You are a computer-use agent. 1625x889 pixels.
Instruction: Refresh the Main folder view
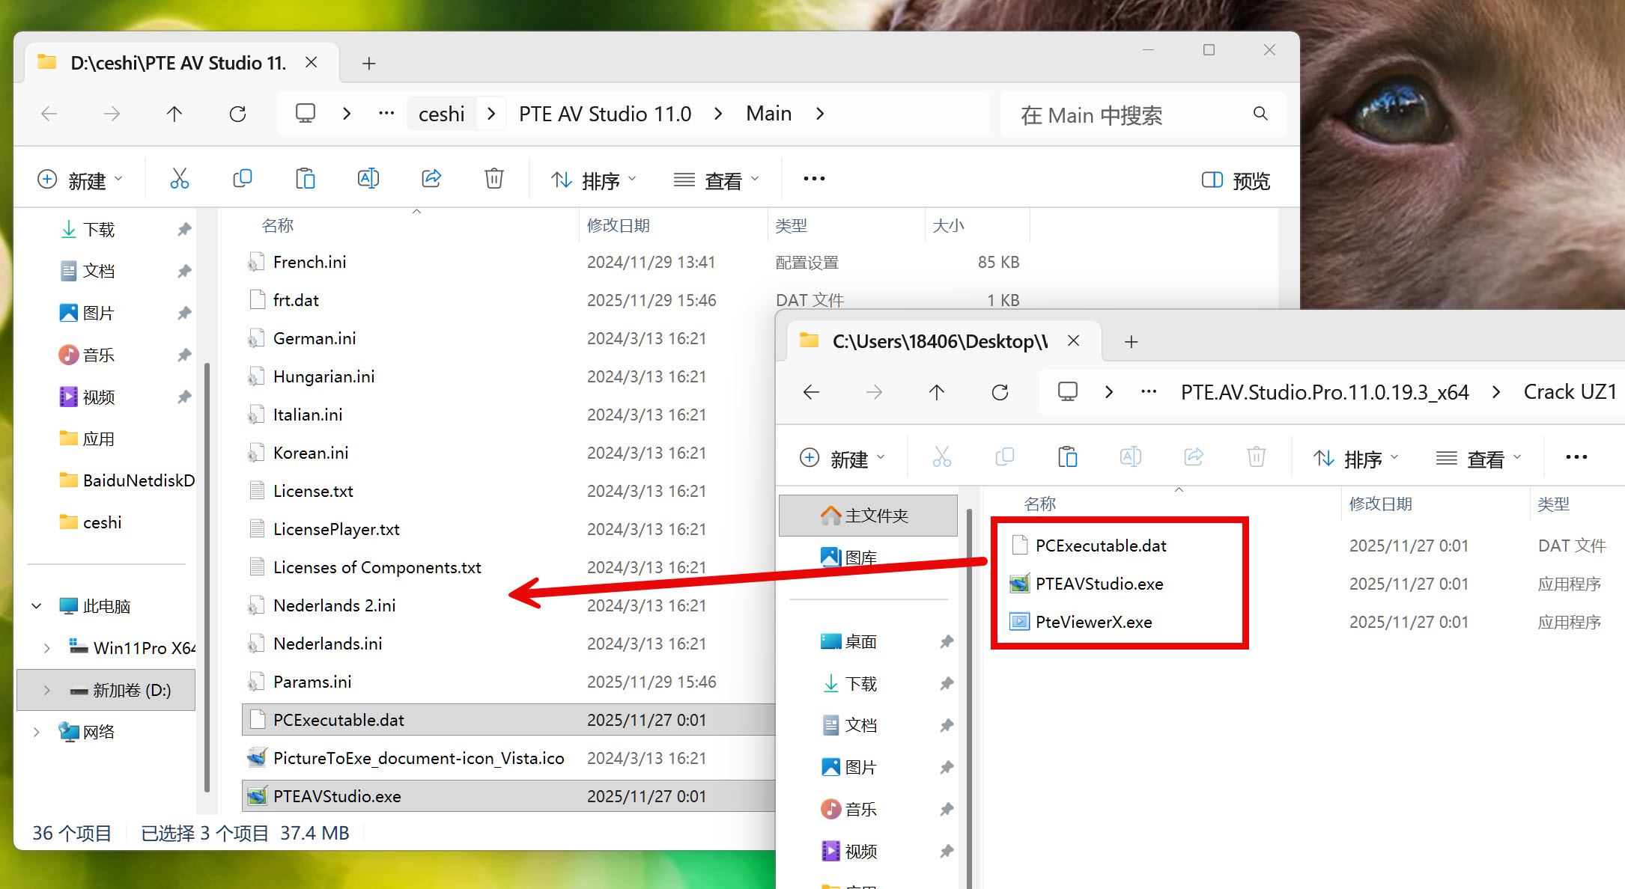pos(237,114)
